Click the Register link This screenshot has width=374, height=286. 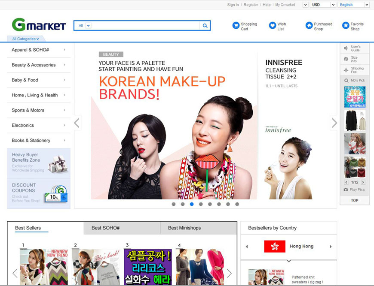coord(251,5)
